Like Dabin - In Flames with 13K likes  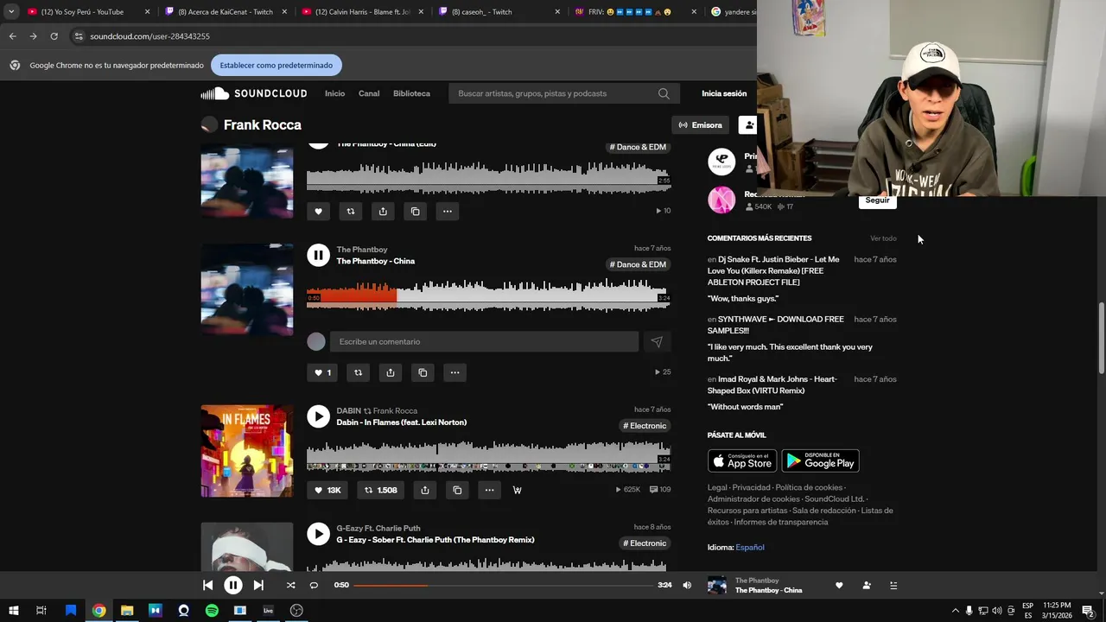tap(327, 490)
